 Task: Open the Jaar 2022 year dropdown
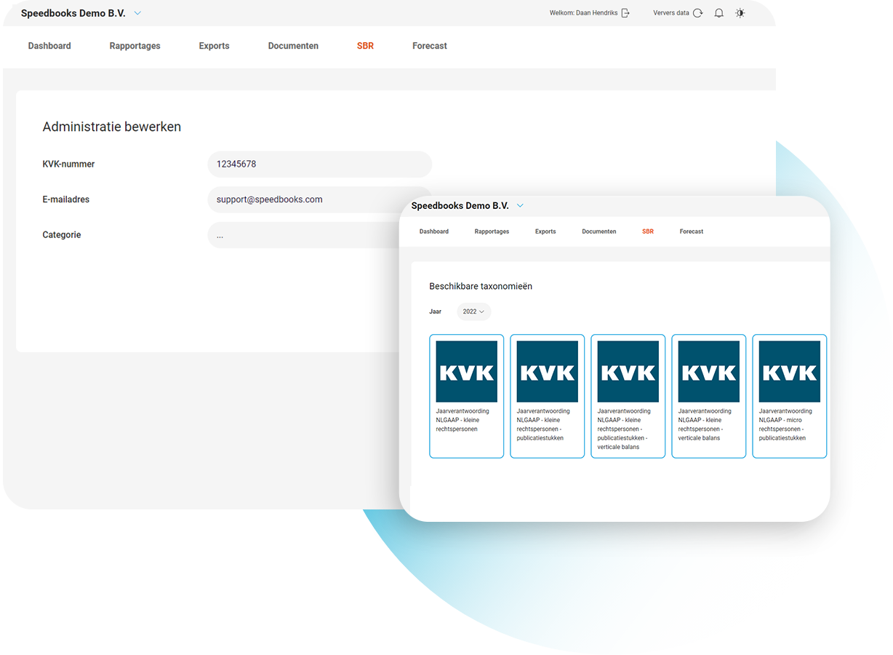[x=474, y=311]
